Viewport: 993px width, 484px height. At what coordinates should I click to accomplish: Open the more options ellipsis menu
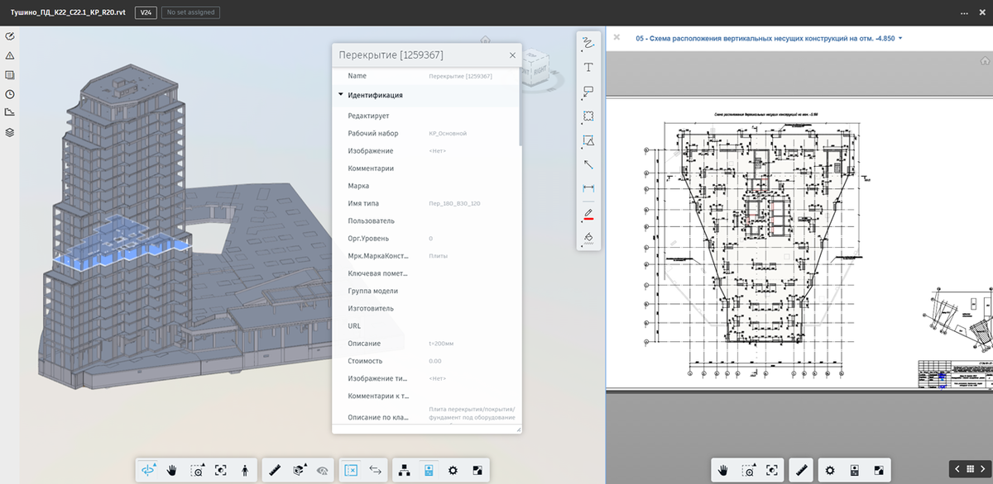[x=963, y=13]
